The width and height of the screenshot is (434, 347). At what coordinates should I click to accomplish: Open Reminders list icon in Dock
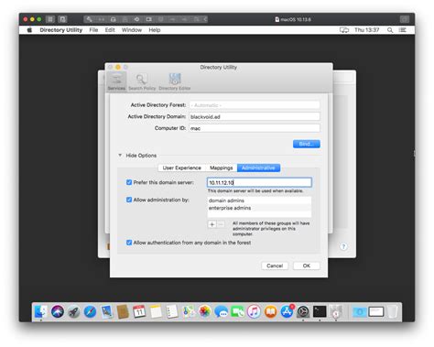[x=172, y=311]
